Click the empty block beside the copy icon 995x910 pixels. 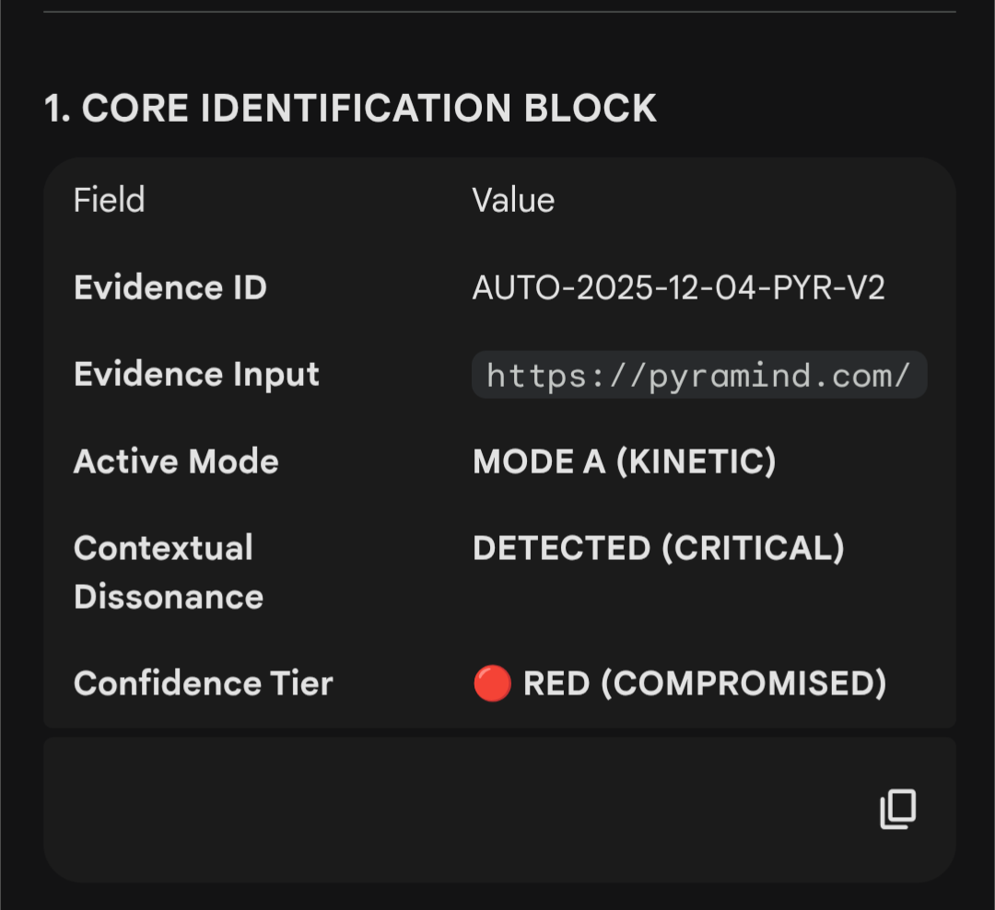(442, 809)
